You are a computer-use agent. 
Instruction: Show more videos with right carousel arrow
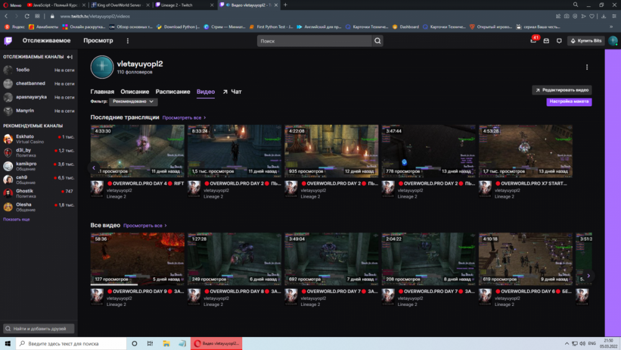point(588,275)
